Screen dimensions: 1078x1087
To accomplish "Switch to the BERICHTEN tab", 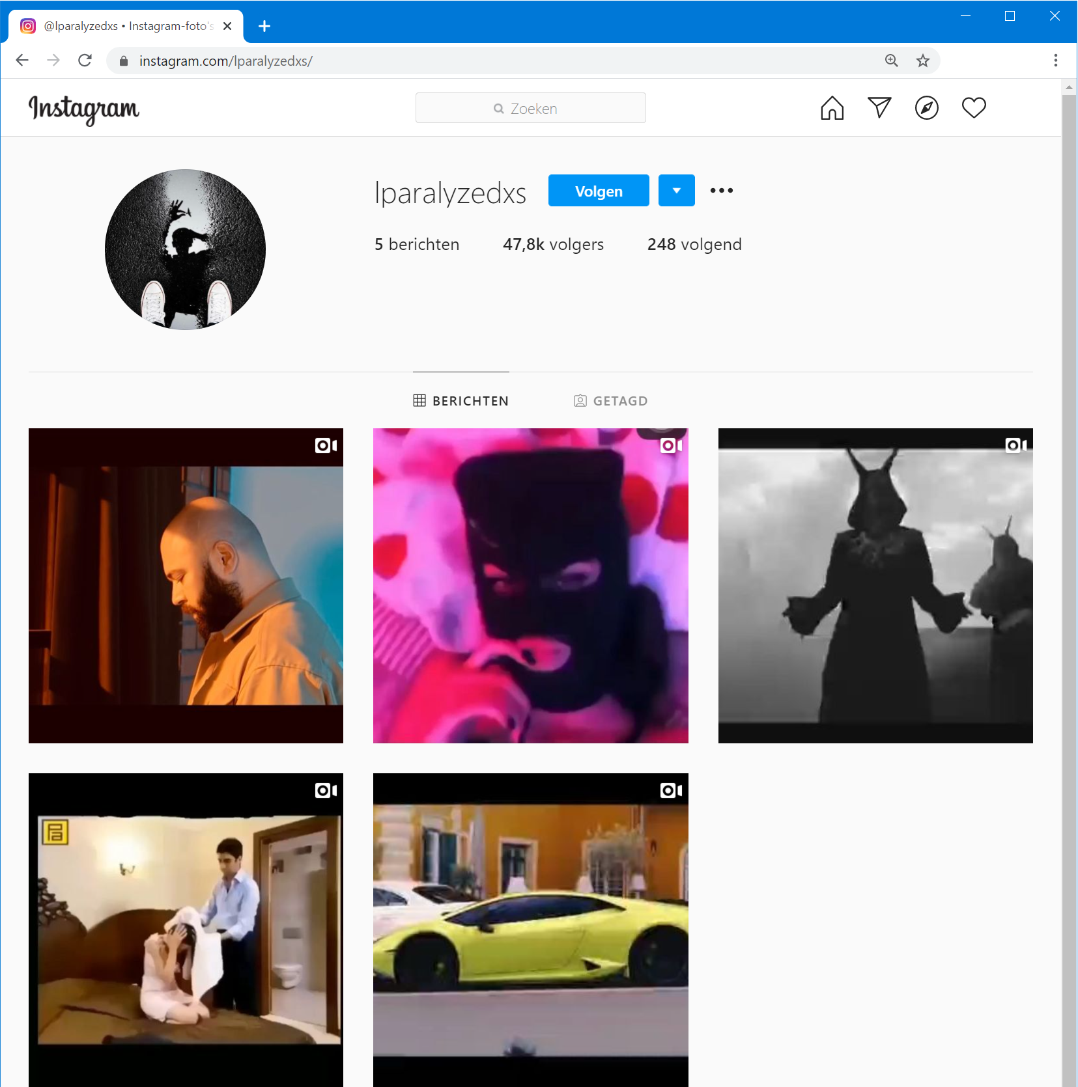I will point(461,401).
